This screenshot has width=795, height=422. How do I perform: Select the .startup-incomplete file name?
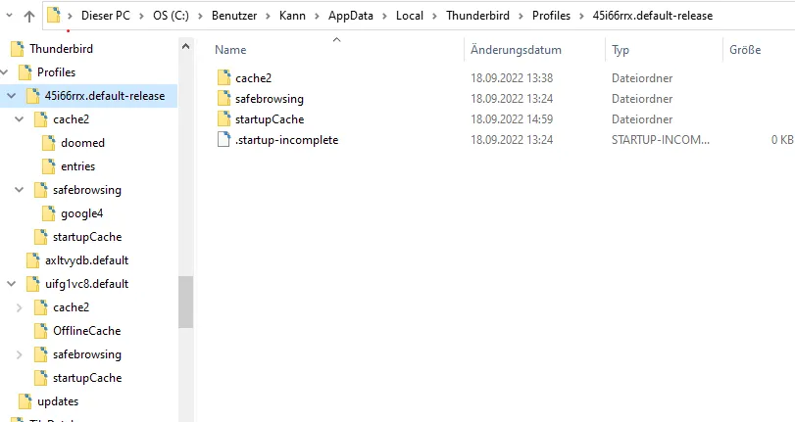pos(286,140)
